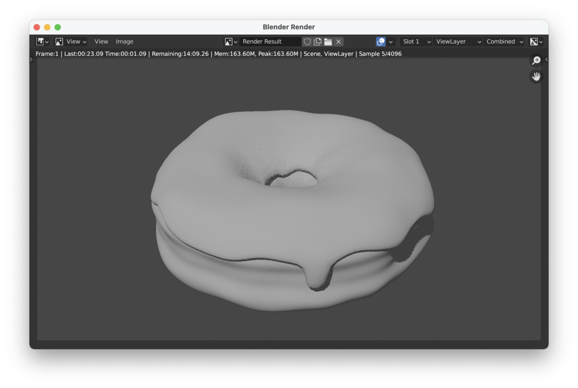Open an image using the folder icon
The width and height of the screenshot is (578, 388).
[x=327, y=41]
